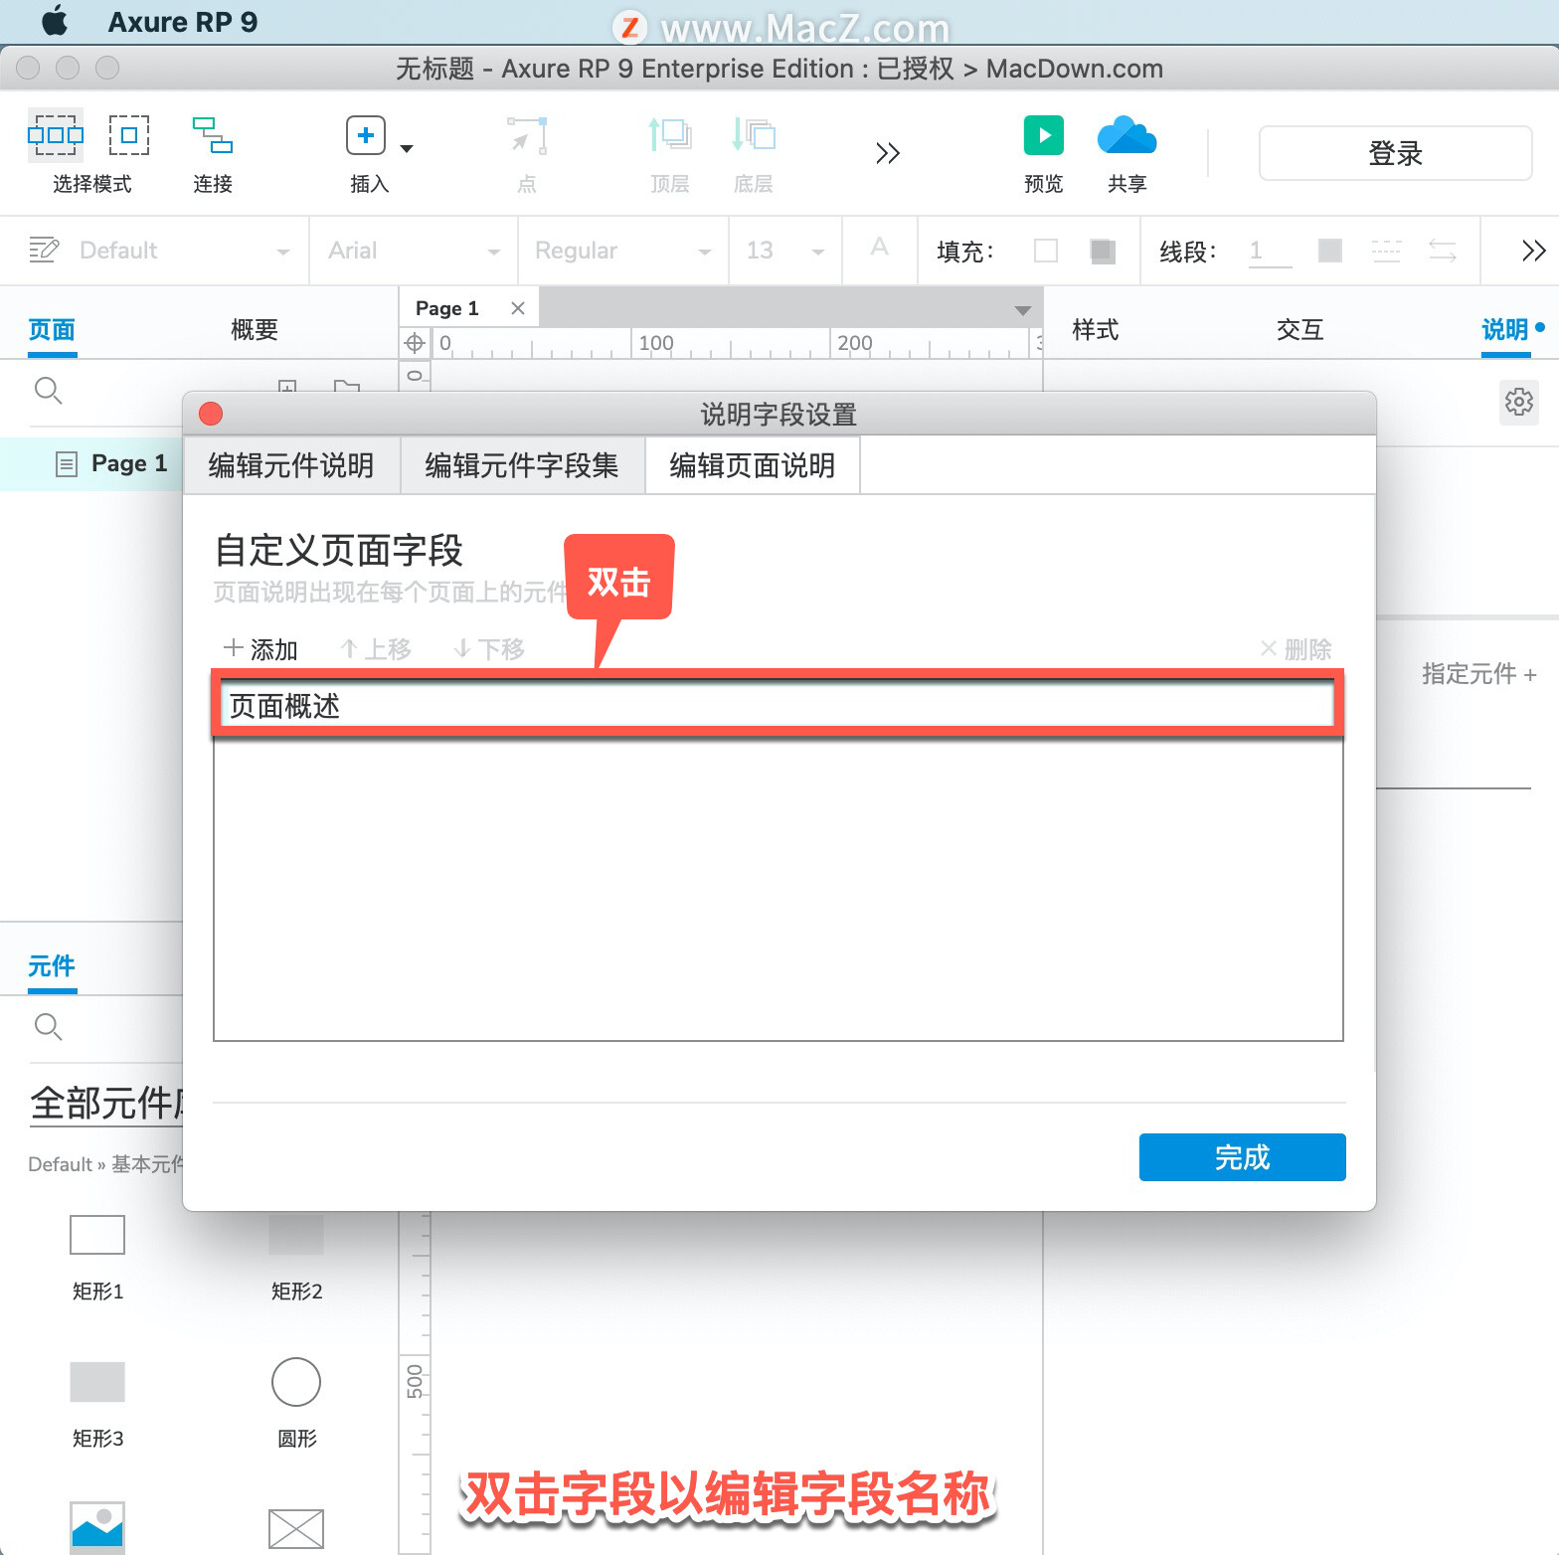Screen dimensions: 1559x1555
Task: Click the Page 1 canvas tab
Action: [447, 308]
